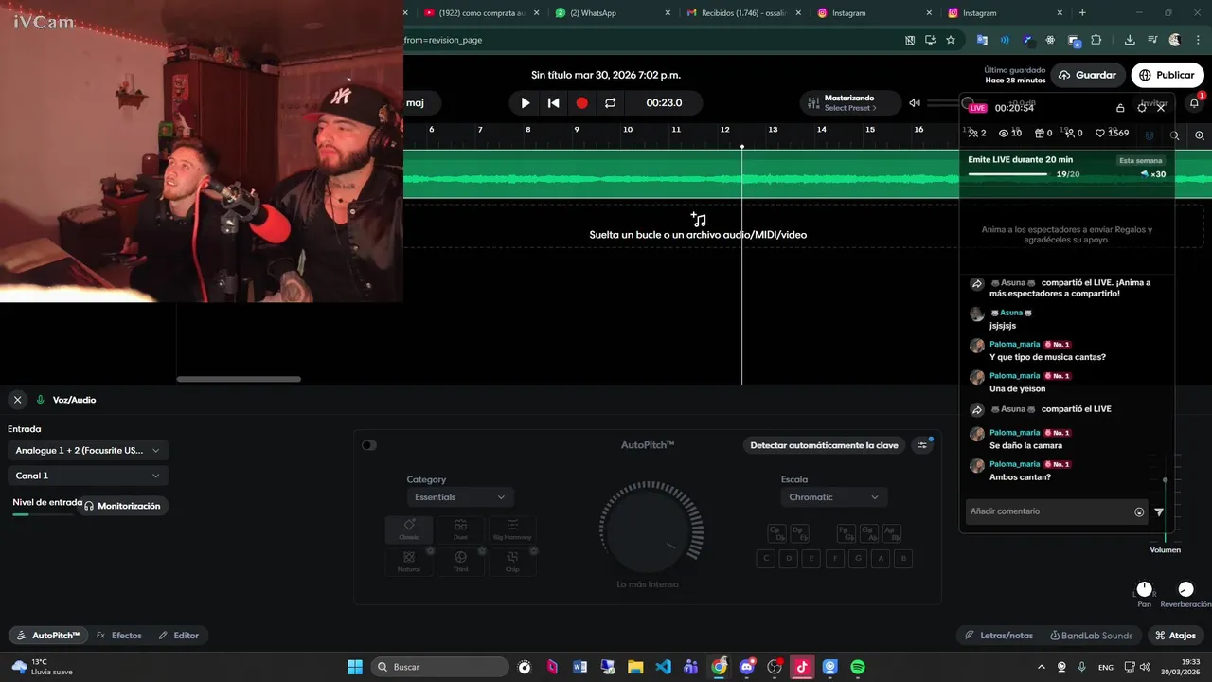Click the Windows Start button

tap(355, 667)
